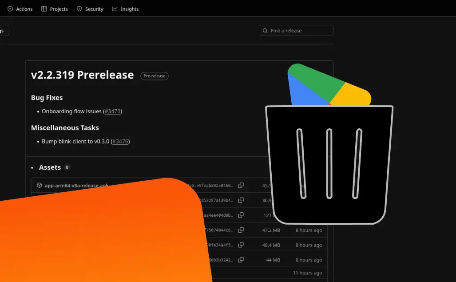Click the 48.4 MB file size
Screen dimensions: 456x282
click(x=271, y=245)
